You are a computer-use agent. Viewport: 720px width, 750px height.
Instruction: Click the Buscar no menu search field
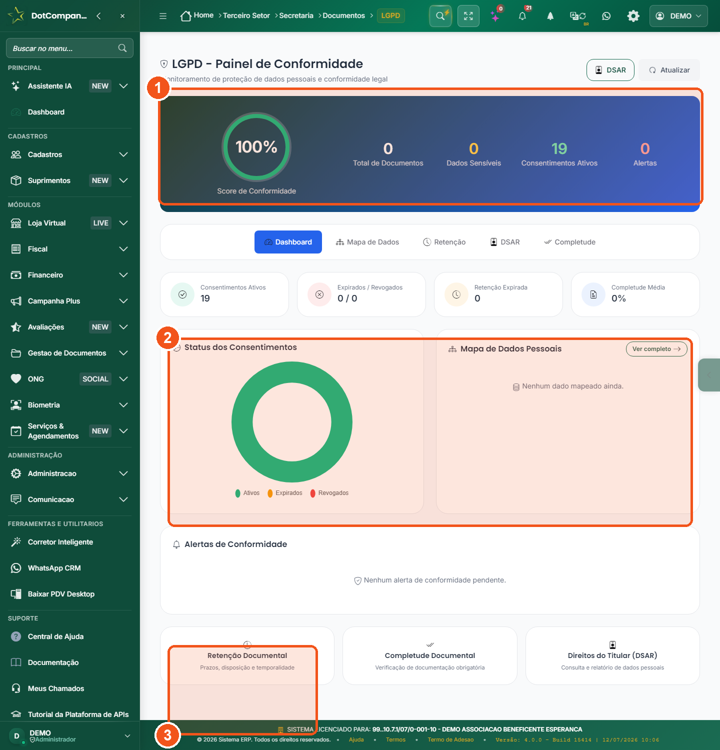point(69,48)
